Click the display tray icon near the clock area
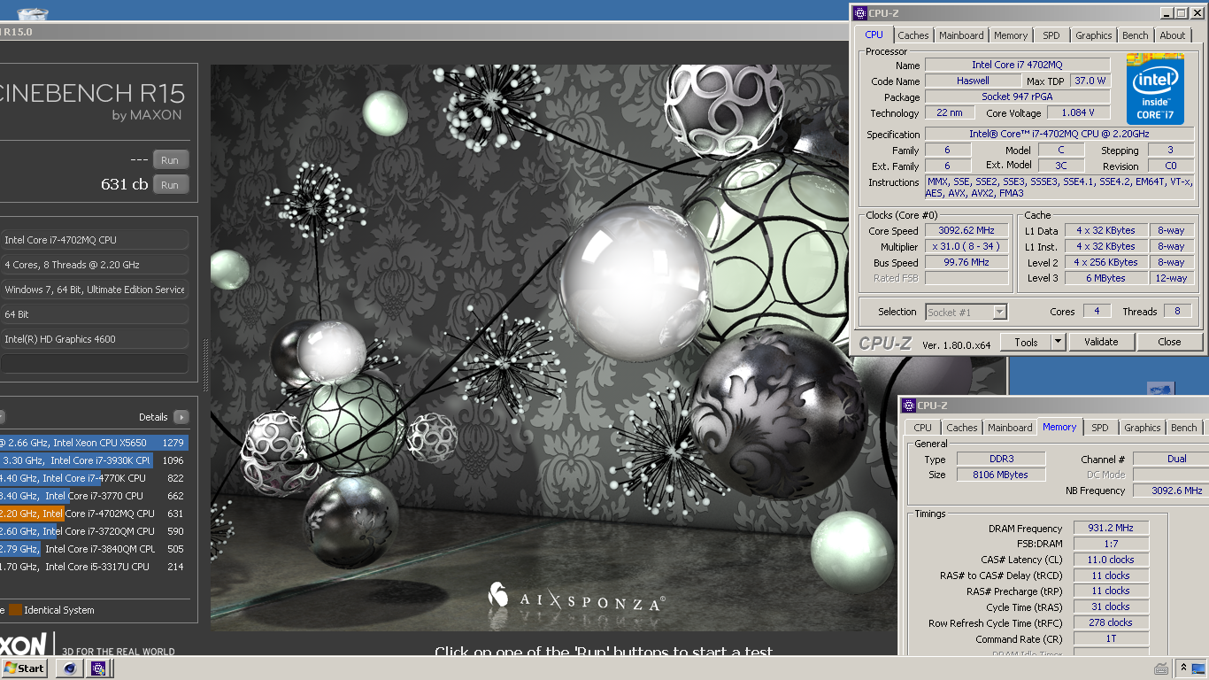1209x680 pixels. [1198, 668]
